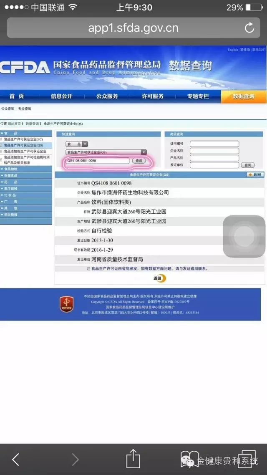
Task: Tap the address bar app1.sfda.gov.cn
Action: tap(133, 28)
